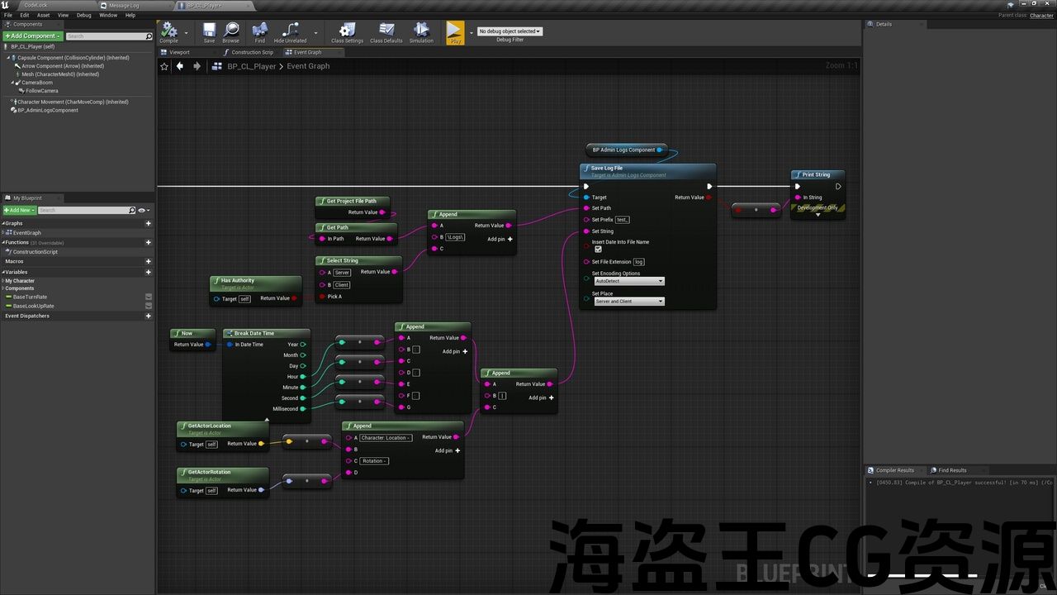Open Find with the binoculars icon
This screenshot has height=595, width=1057.
click(x=260, y=31)
